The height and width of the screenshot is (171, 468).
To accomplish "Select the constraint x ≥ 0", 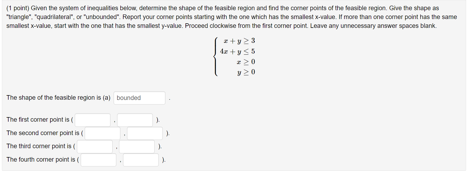I will pyautogui.click(x=246, y=62).
